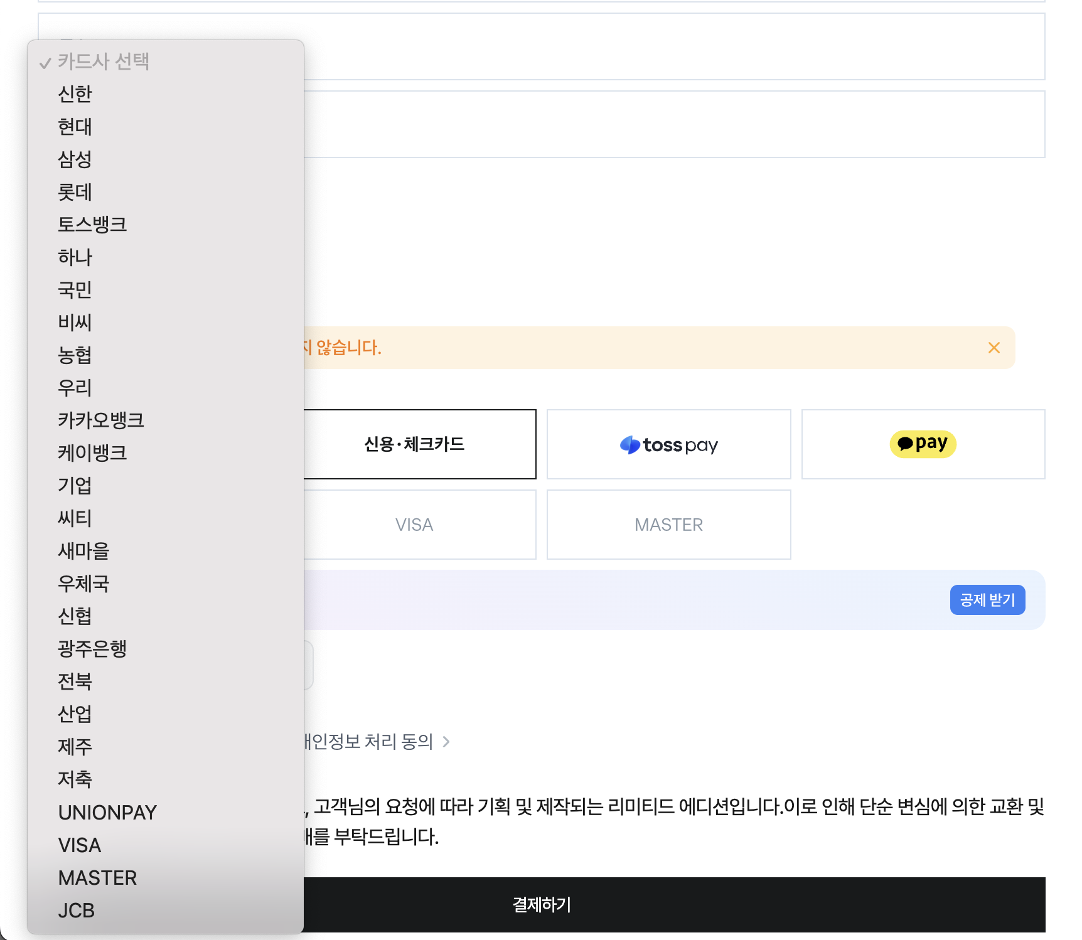
Task: Choose 하나 card option
Action: coord(166,257)
